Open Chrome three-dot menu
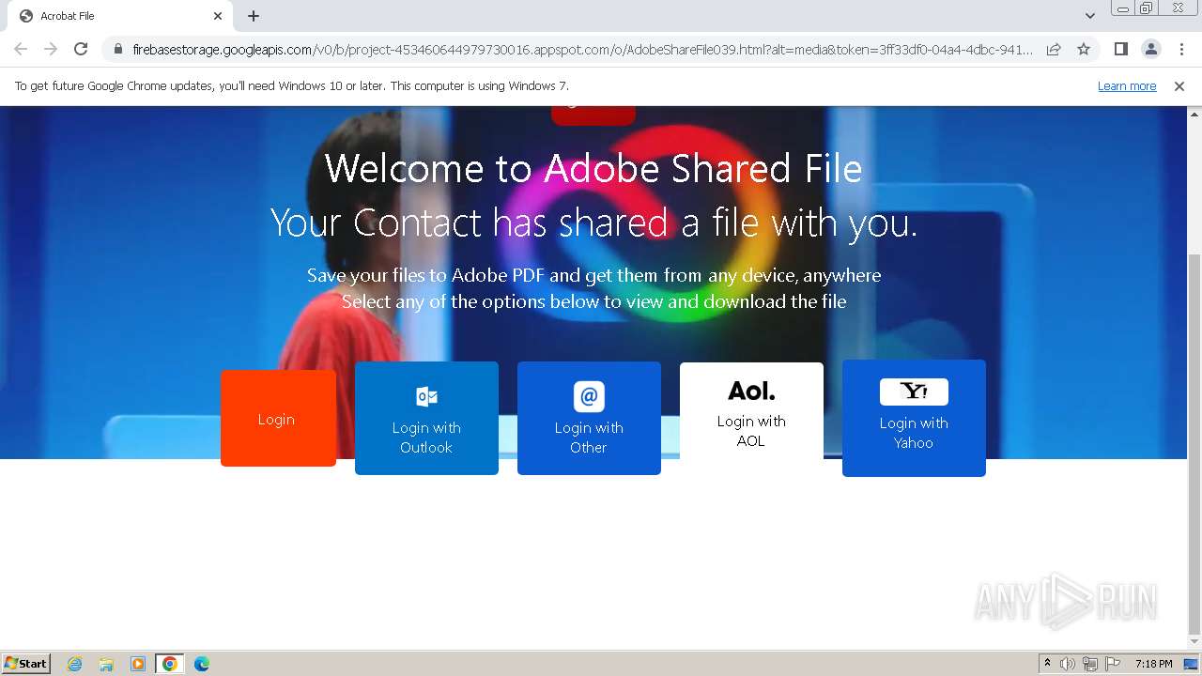The image size is (1202, 676). point(1181,49)
